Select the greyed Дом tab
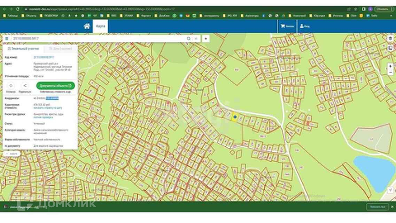 point(60,48)
